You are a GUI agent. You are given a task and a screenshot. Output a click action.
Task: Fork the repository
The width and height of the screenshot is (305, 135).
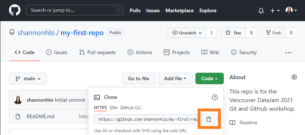pyautogui.click(x=273, y=33)
